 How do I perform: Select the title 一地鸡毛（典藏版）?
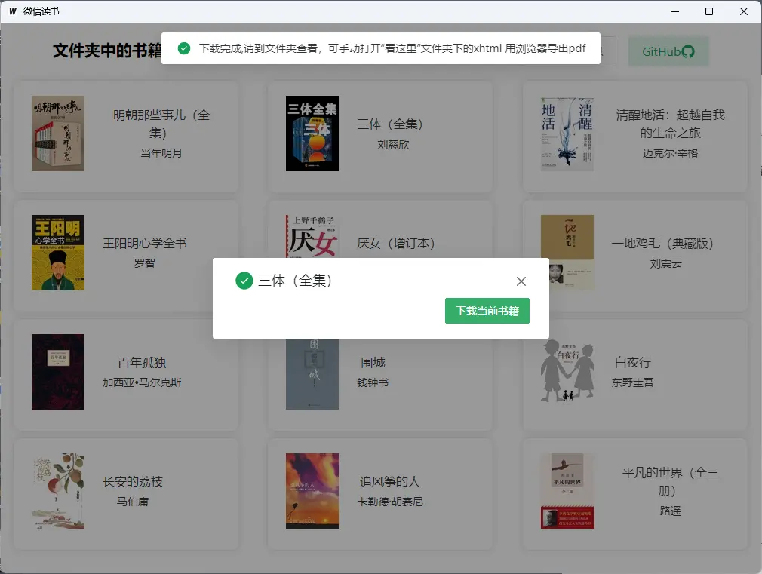pyautogui.click(x=662, y=243)
